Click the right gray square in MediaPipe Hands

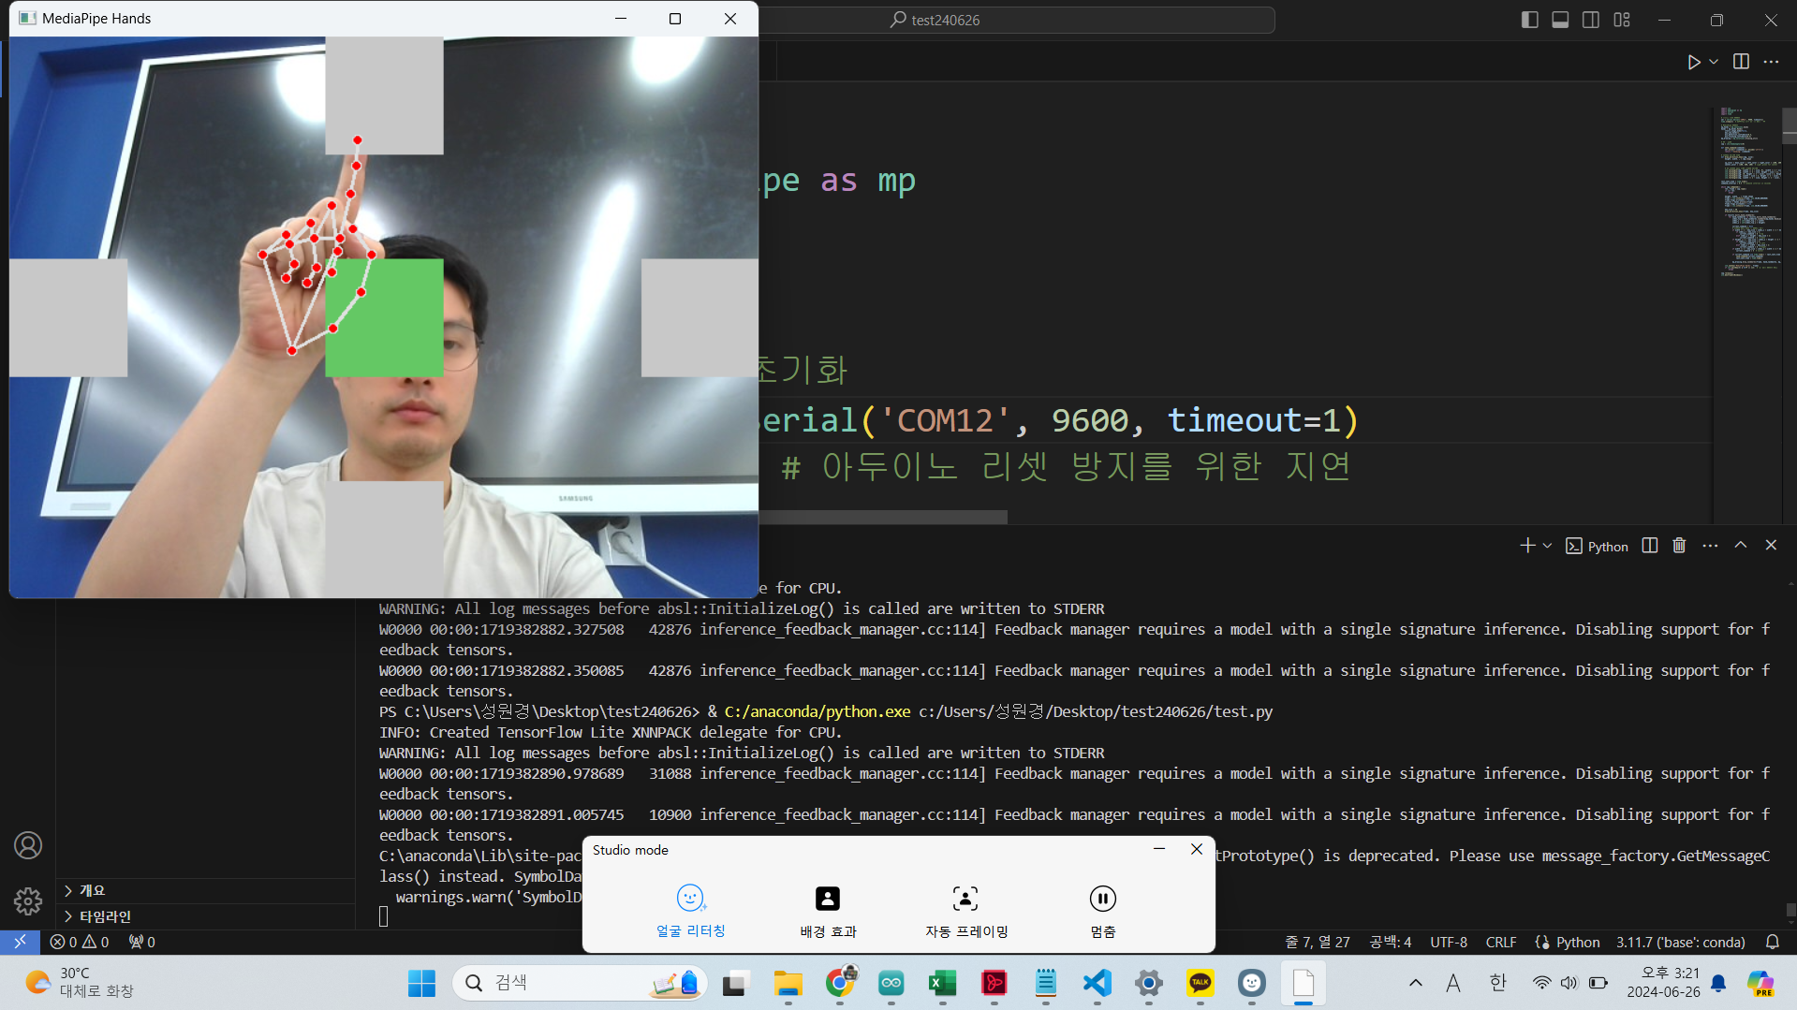click(700, 318)
